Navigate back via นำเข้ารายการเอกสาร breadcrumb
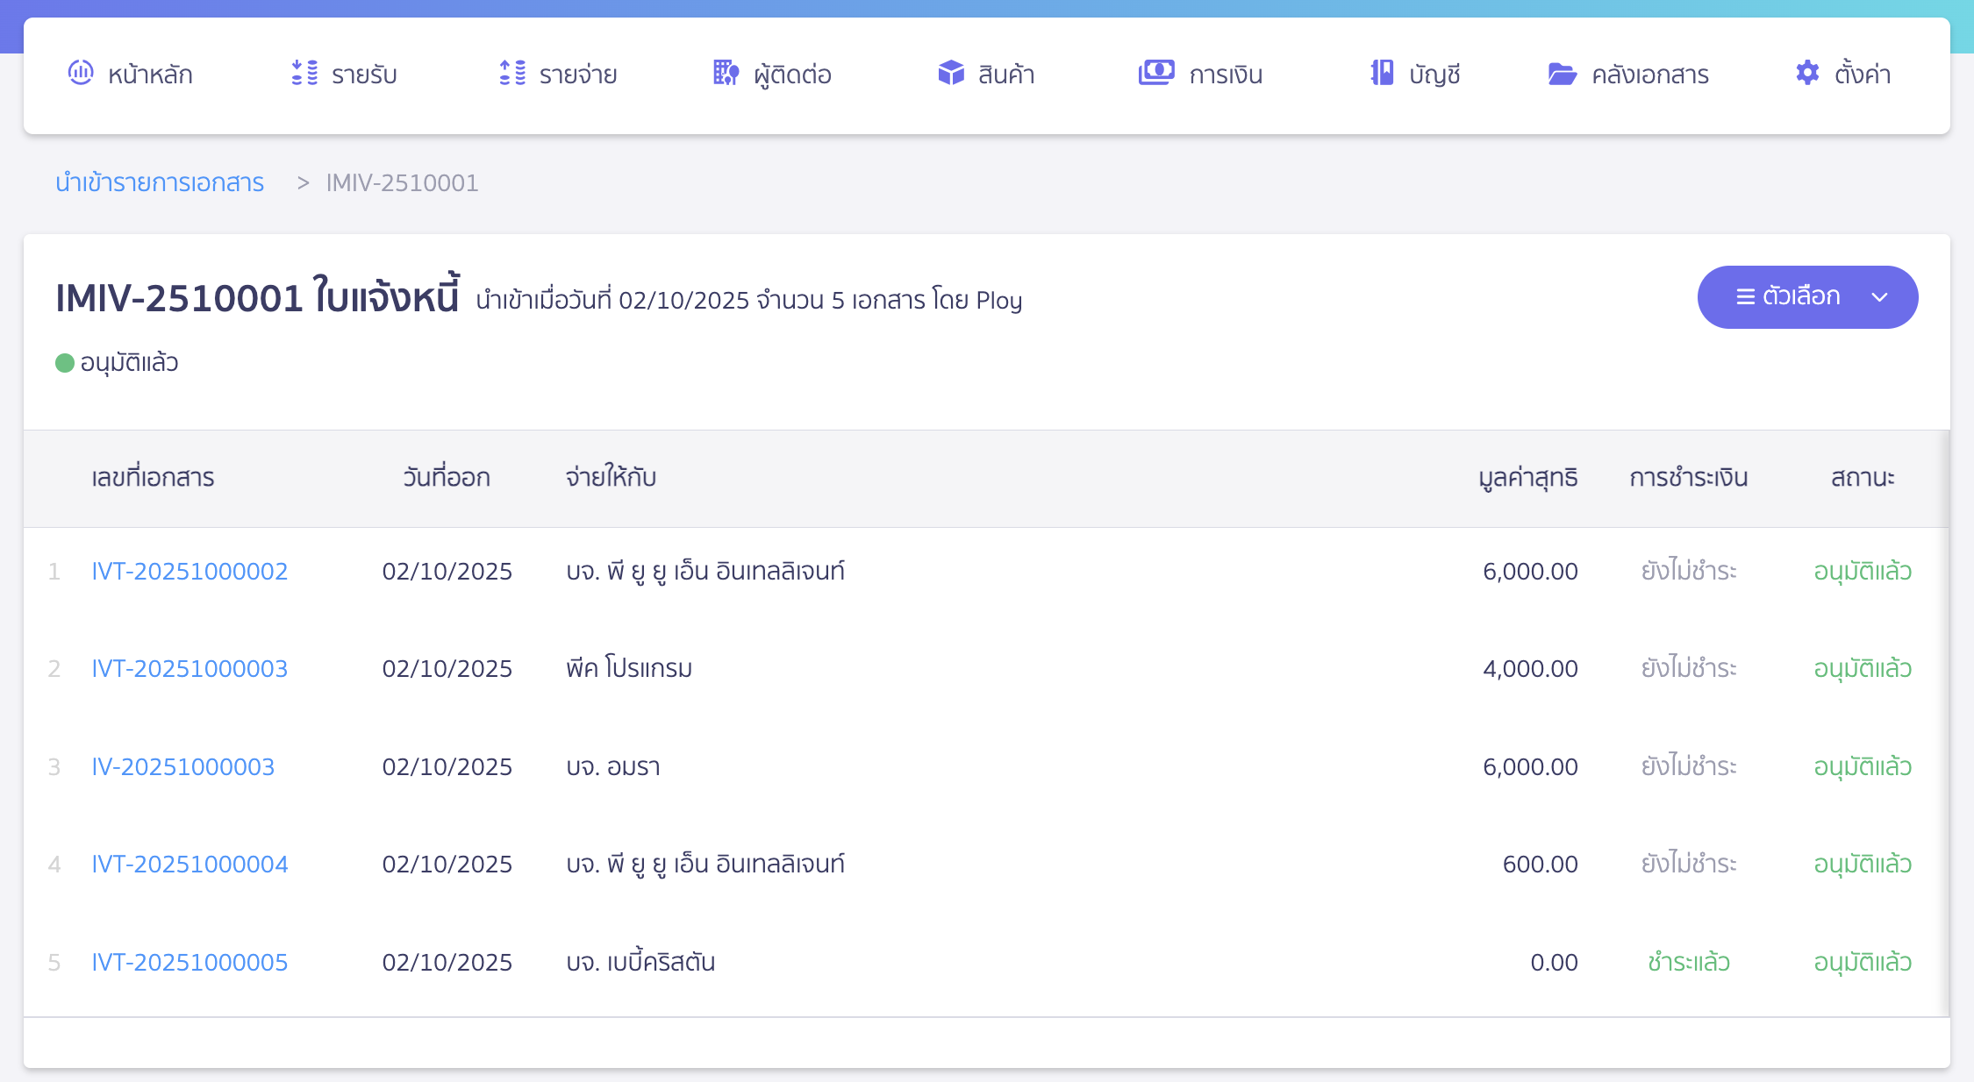1974x1082 pixels. click(160, 182)
